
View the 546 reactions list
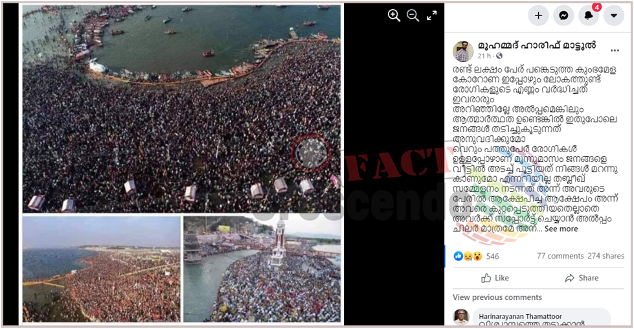[x=476, y=256]
